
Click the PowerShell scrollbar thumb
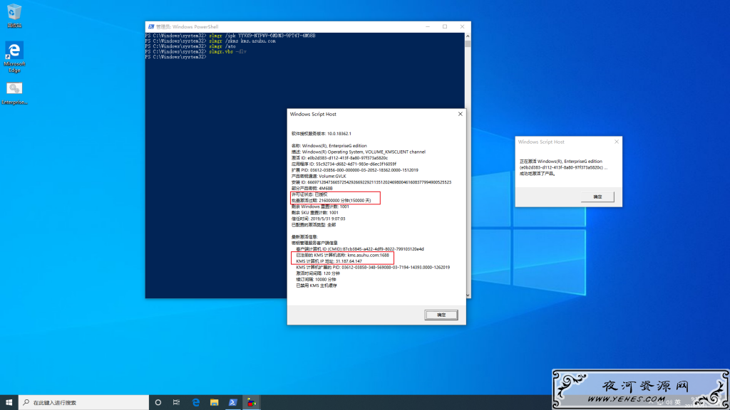468,43
